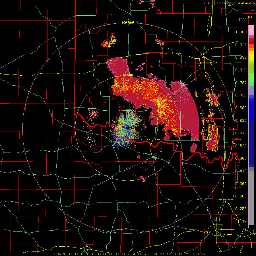Click the 1.000 scale value
The image size is (256, 256).
(x=241, y=32)
